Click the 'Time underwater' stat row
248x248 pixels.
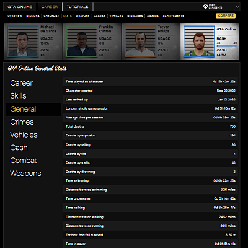coord(151,198)
